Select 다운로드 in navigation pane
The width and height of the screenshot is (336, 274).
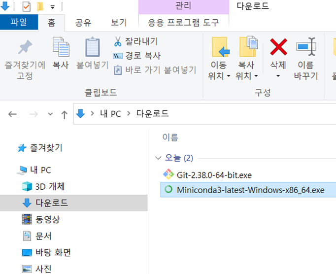tap(74, 203)
